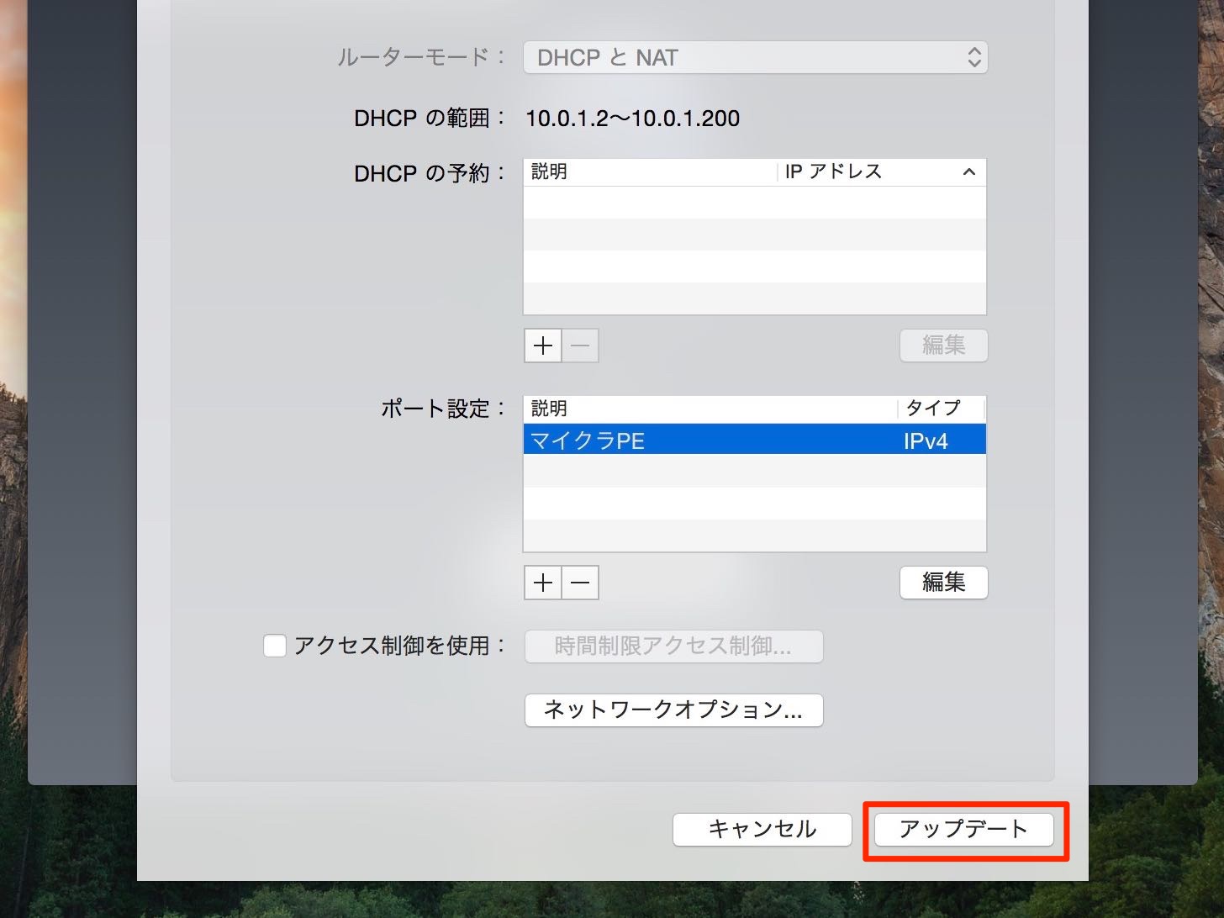Click minus button under DHCP reservation list

(x=580, y=346)
